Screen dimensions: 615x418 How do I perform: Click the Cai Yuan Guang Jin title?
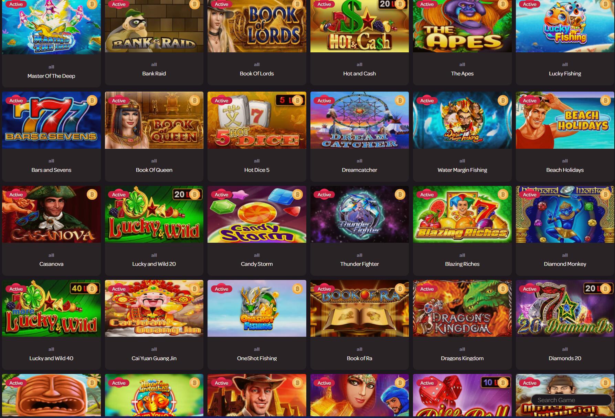pos(154,358)
